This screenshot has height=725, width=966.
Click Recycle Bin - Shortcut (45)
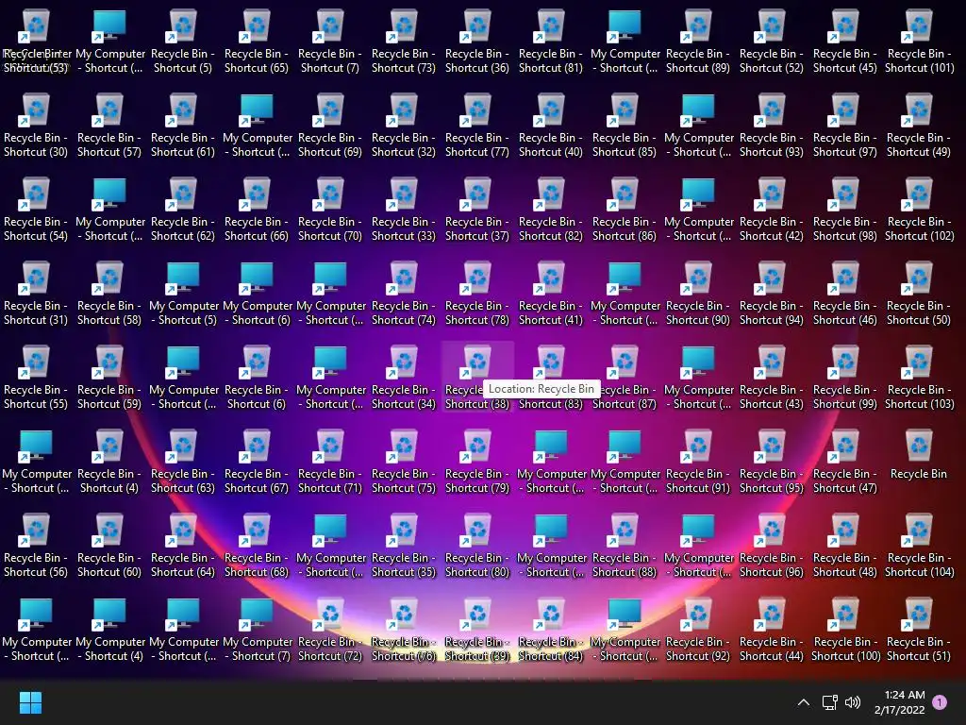point(844,42)
